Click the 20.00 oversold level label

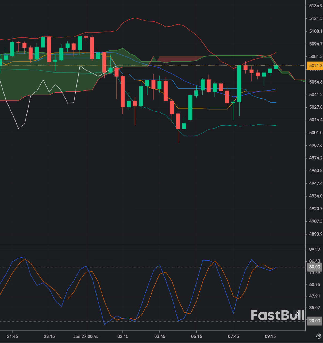(314, 321)
